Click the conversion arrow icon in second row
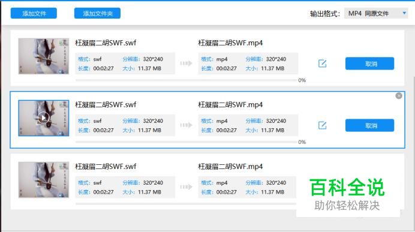The width and height of the screenshot is (415, 232). click(x=186, y=125)
